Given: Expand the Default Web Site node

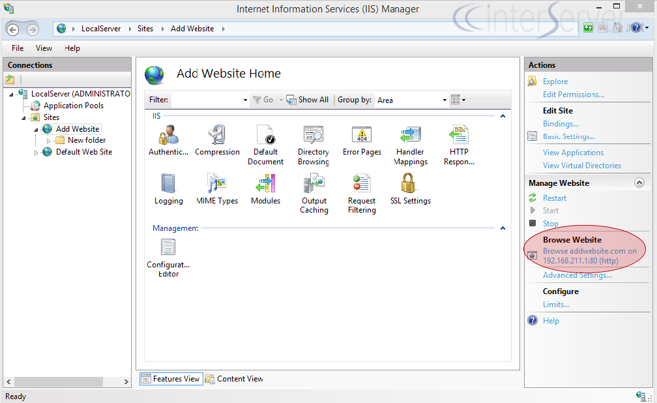Looking at the screenshot, I should pos(36,153).
